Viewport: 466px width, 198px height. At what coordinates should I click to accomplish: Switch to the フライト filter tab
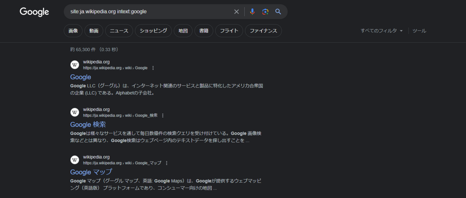pyautogui.click(x=229, y=31)
